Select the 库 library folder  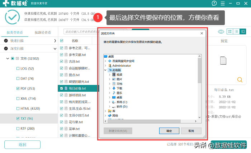point(112,111)
